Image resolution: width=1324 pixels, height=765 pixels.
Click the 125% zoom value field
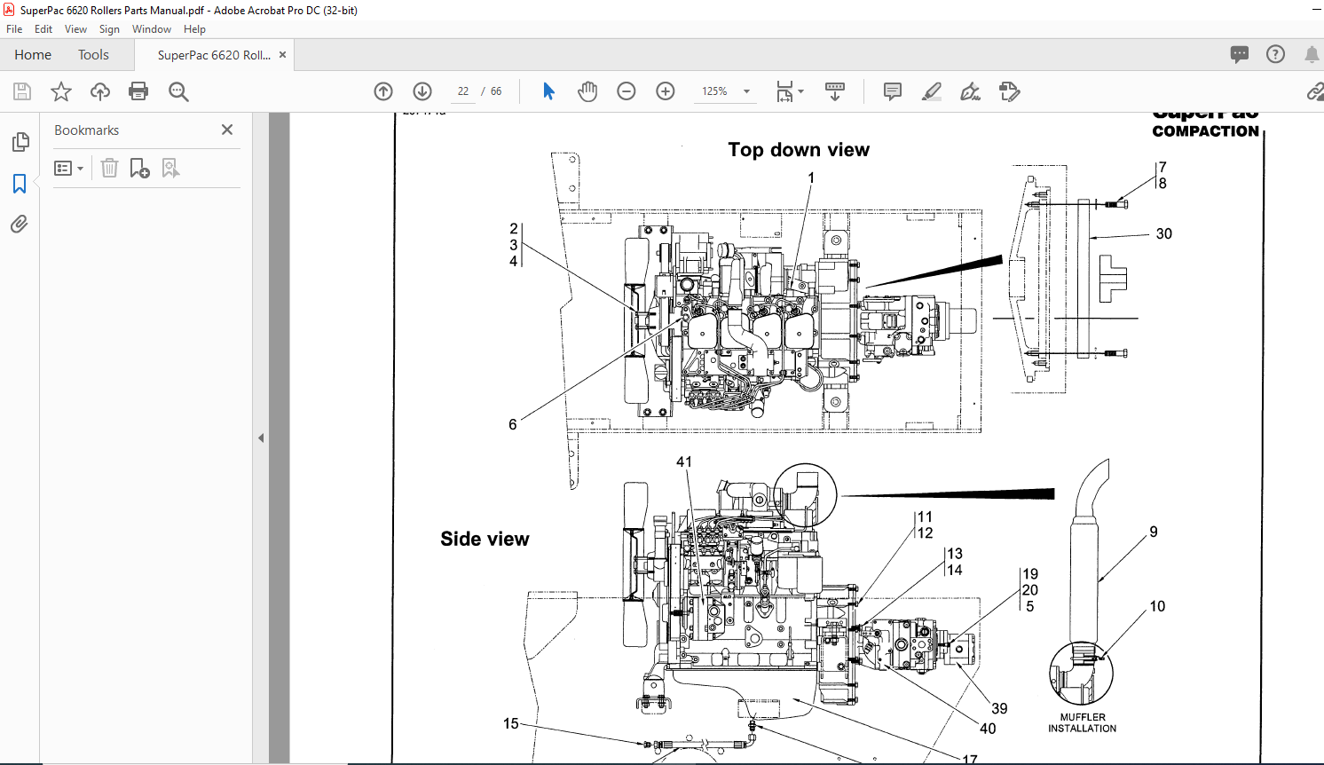[x=714, y=91]
